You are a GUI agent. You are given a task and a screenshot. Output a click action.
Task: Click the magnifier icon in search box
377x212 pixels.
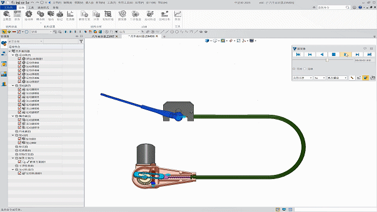(x=348, y=8)
